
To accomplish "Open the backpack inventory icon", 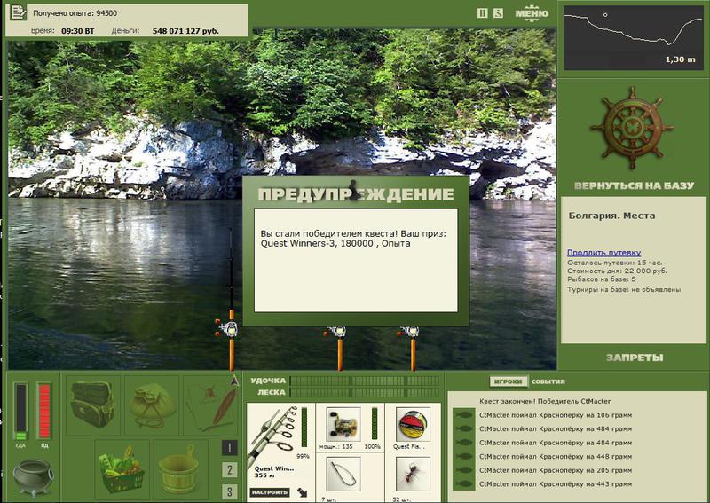I will pos(93,405).
